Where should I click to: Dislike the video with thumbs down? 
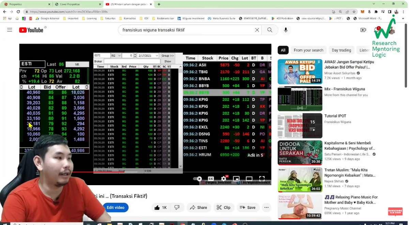(177, 207)
